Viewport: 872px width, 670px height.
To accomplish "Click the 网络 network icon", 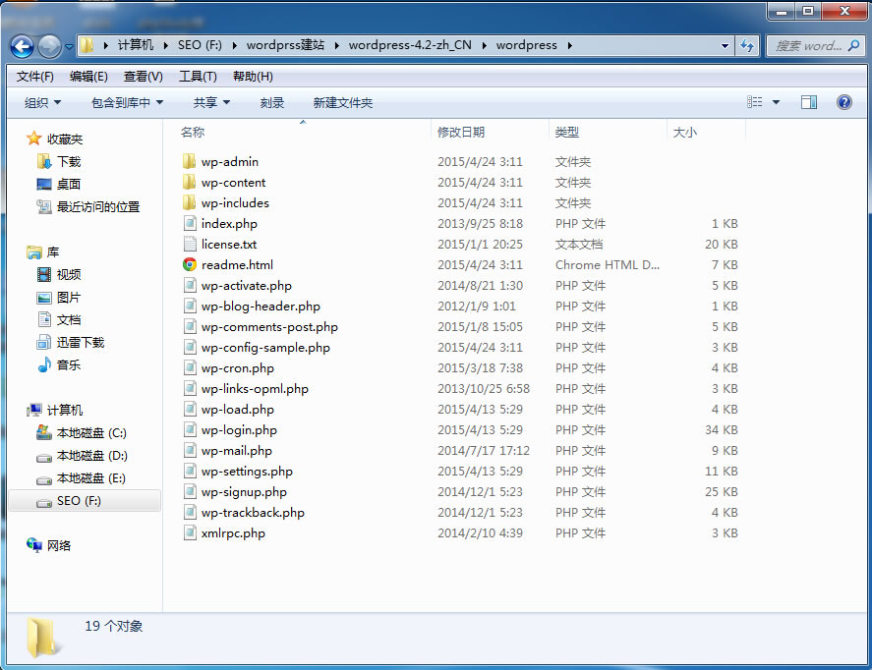I will click(x=34, y=545).
